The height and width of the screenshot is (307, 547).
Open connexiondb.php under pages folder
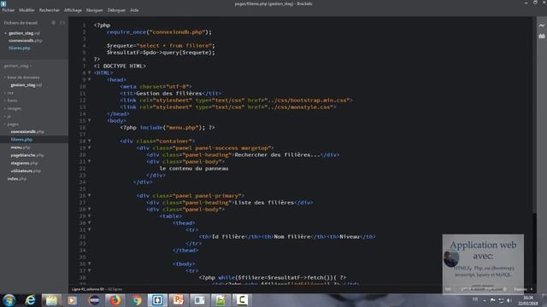coord(27,131)
